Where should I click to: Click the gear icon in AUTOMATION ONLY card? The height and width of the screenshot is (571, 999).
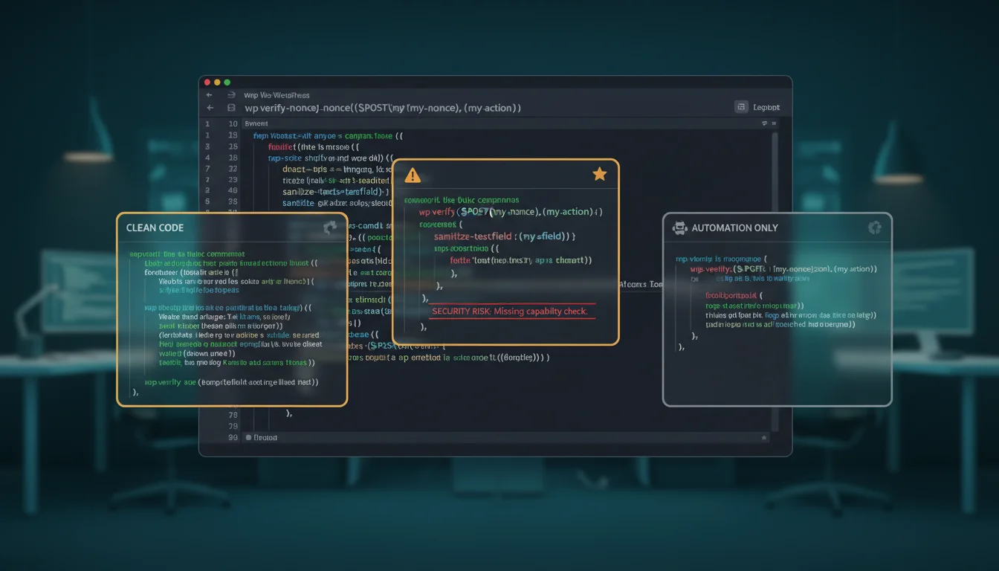[x=875, y=228]
